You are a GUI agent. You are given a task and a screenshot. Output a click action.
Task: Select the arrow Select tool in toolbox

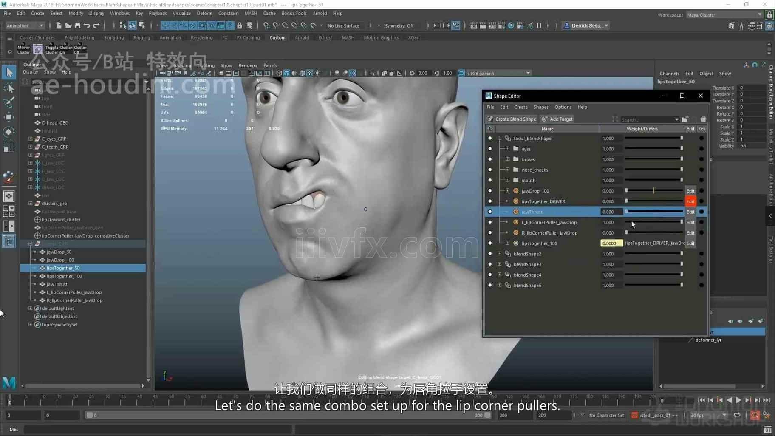[9, 73]
